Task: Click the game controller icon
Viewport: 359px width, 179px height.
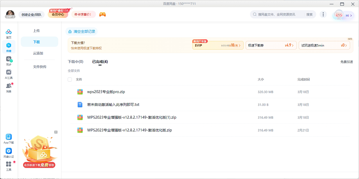Action: (103, 14)
